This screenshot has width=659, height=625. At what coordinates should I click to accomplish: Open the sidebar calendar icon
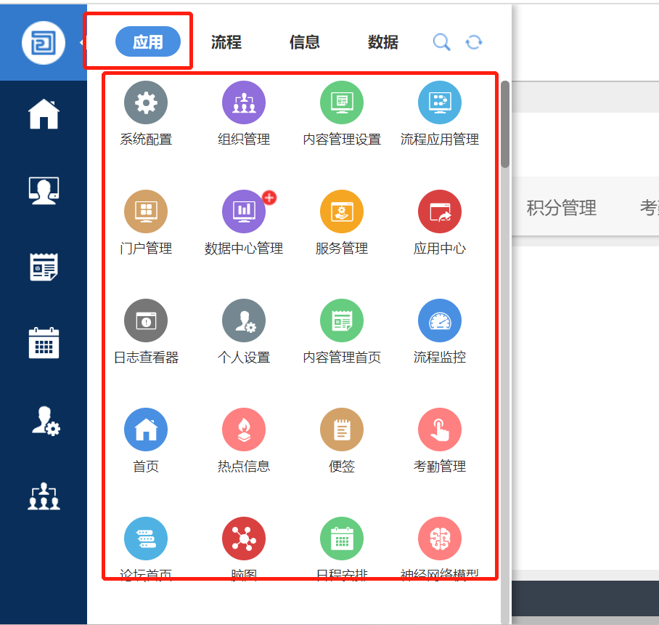(x=44, y=343)
